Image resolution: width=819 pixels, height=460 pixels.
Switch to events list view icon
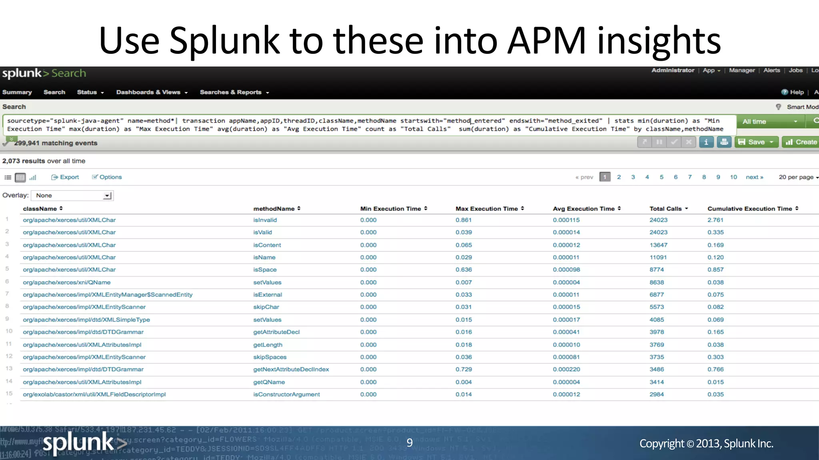(8, 177)
